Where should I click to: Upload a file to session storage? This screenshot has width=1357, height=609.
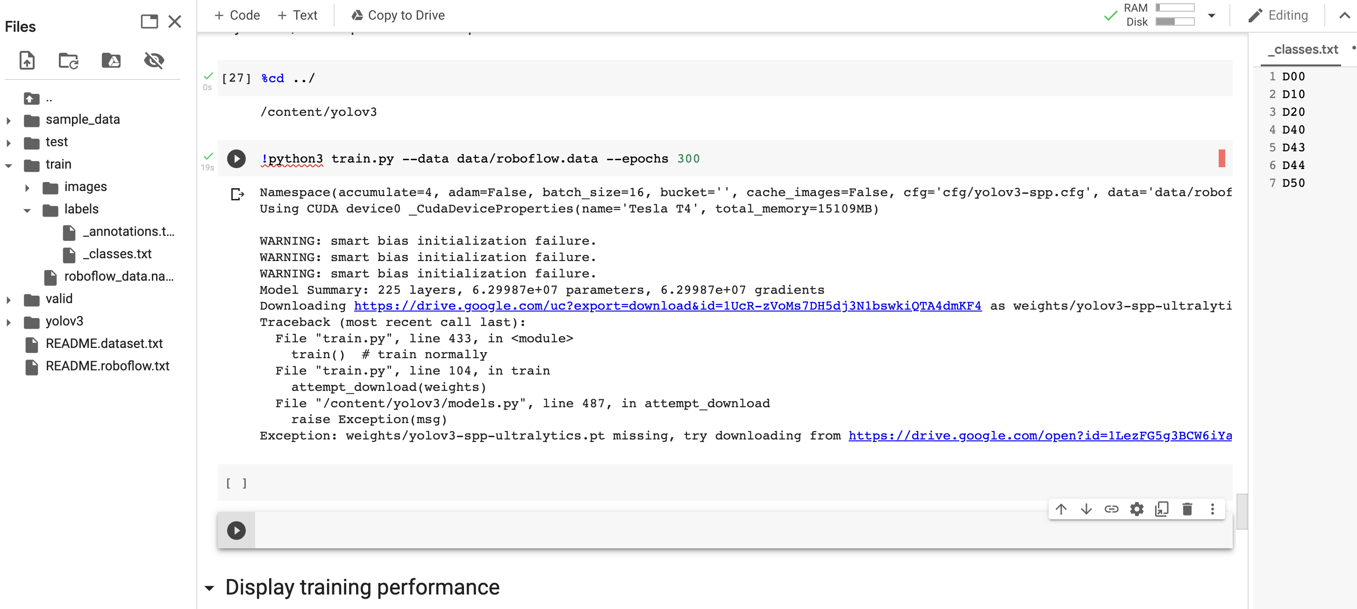pyautogui.click(x=27, y=61)
